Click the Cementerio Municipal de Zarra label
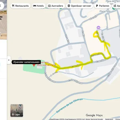The width and height of the screenshot is (120, 120). [x=46, y=64]
